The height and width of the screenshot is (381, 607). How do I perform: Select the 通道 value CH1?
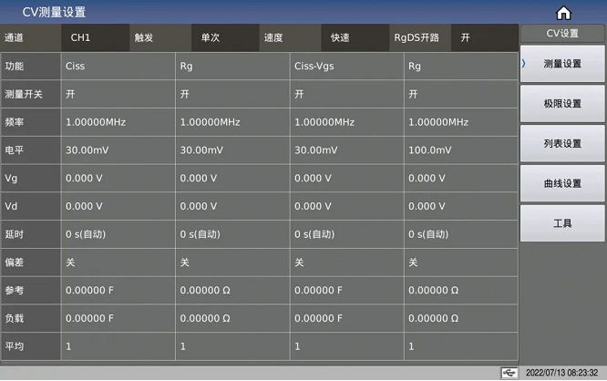pos(95,37)
